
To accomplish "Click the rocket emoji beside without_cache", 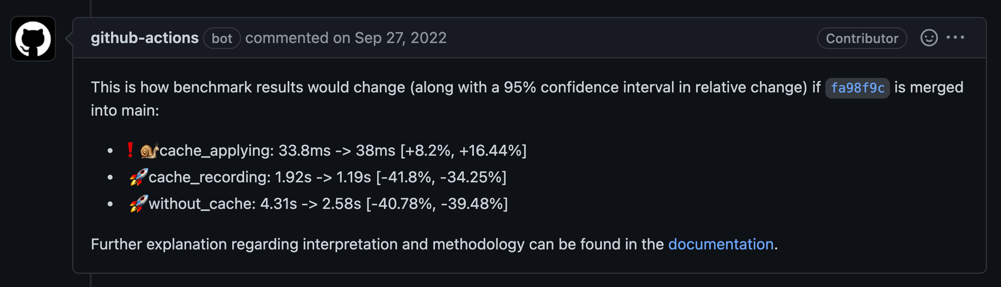I will click(x=139, y=204).
